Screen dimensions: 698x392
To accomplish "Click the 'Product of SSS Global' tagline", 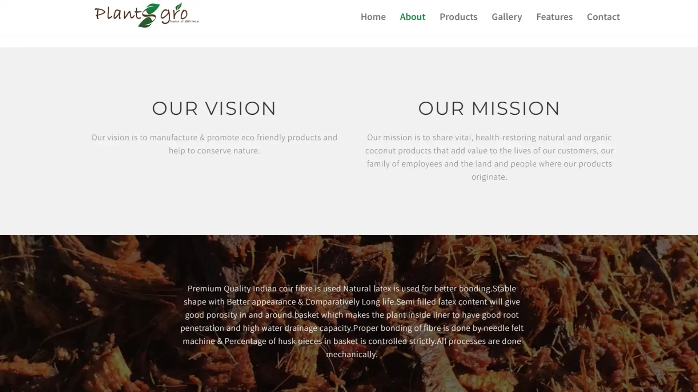I will tap(184, 21).
